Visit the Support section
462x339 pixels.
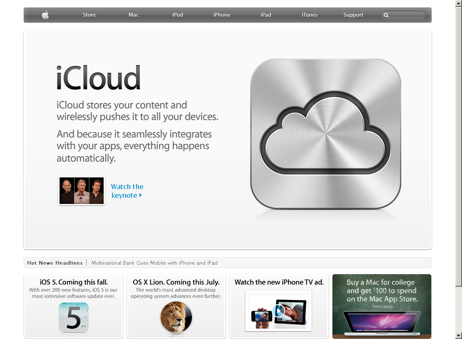tap(353, 15)
